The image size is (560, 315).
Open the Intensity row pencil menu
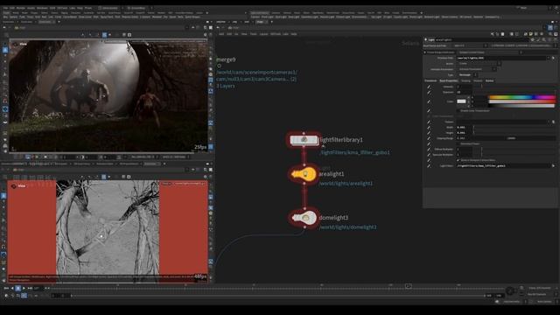tap(429, 87)
